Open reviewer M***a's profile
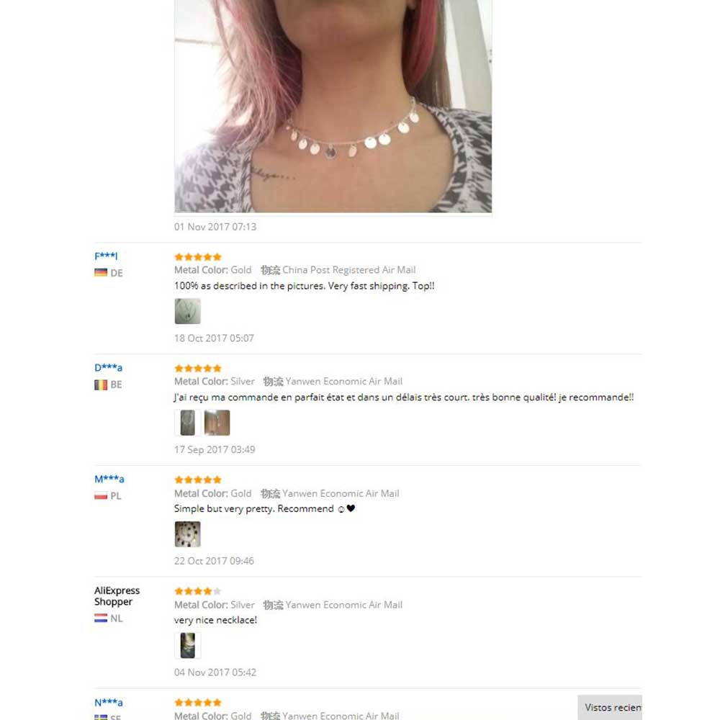 tap(109, 479)
